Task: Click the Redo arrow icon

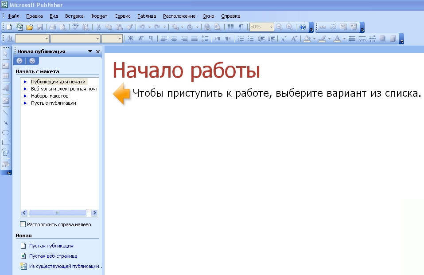Action: 157,27
